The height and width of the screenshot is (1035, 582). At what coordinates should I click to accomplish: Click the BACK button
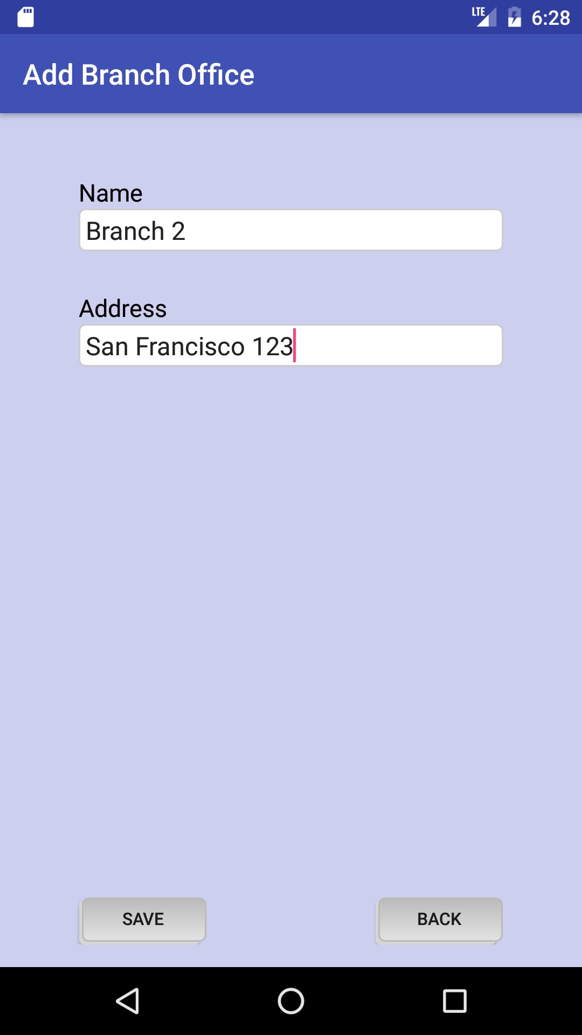pos(440,919)
